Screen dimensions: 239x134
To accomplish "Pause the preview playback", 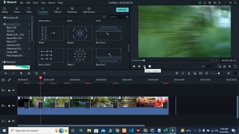I will 145,66.
